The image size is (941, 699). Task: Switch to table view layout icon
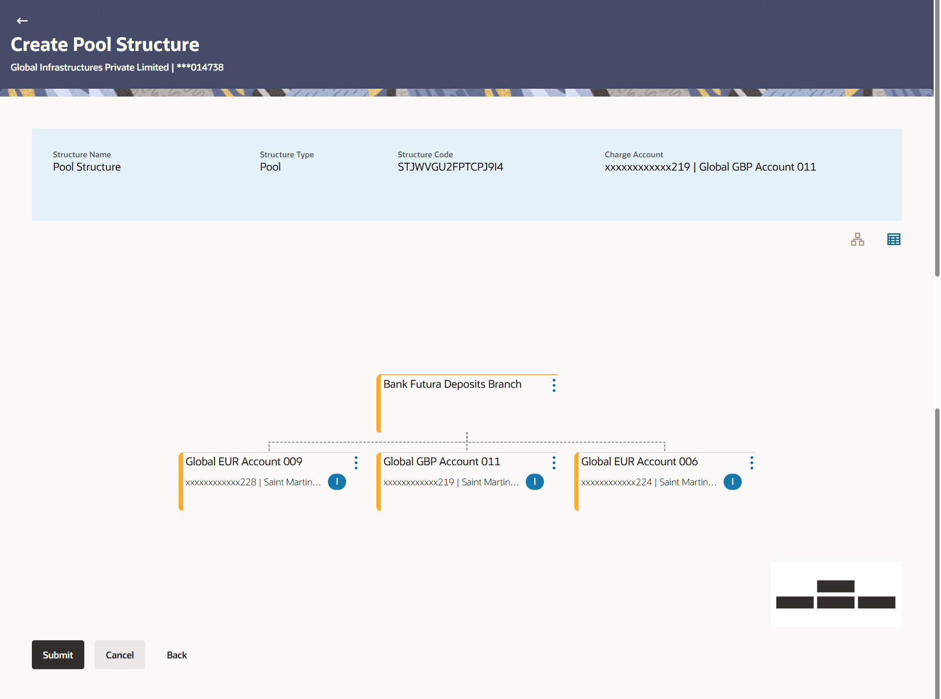click(893, 239)
